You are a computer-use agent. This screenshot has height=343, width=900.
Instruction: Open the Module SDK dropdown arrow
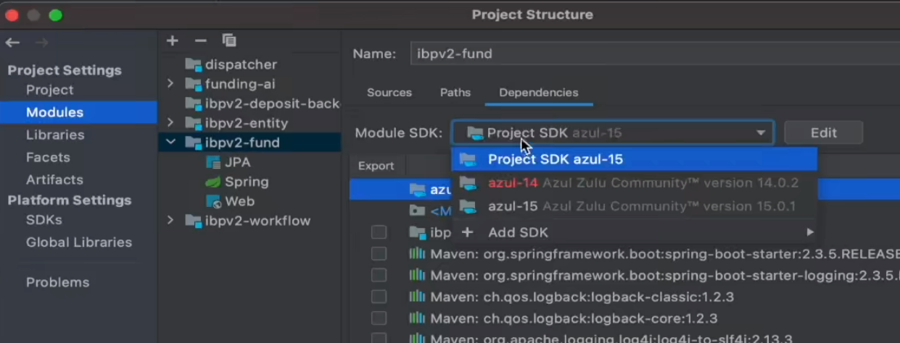pos(761,133)
